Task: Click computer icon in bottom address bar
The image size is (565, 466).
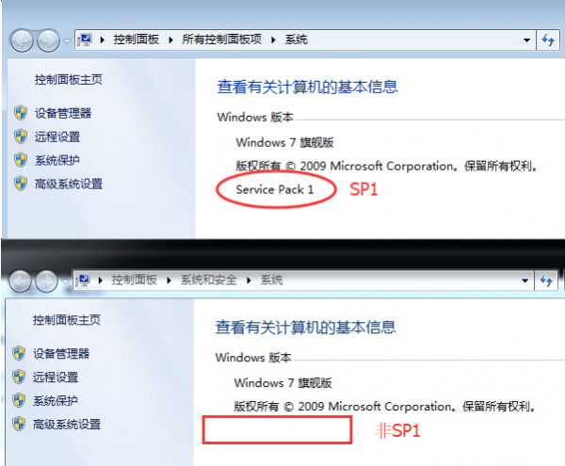Action: (x=83, y=281)
